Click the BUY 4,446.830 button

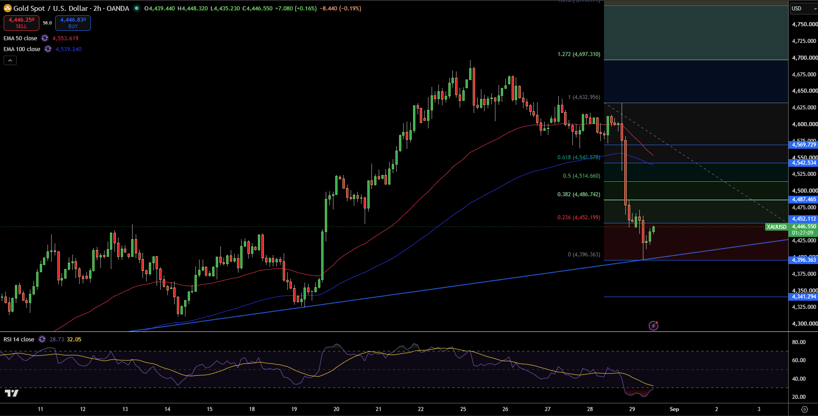(73, 23)
